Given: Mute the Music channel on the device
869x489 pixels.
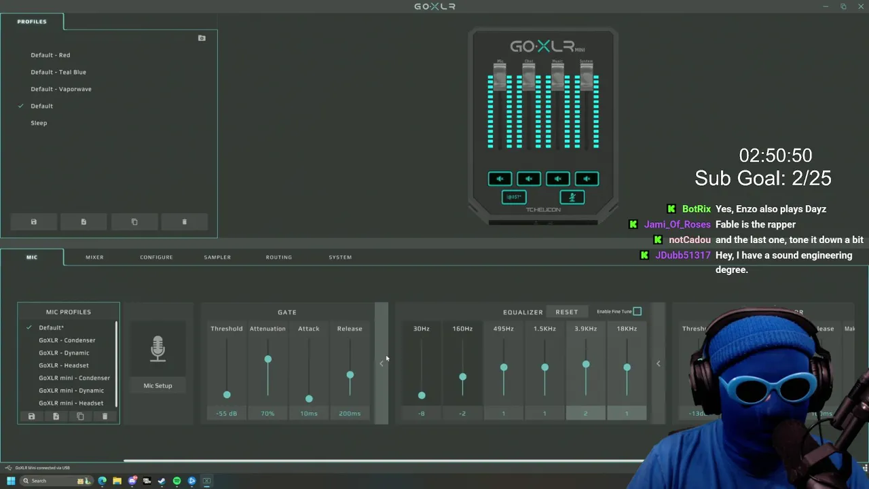Looking at the screenshot, I should [x=558, y=179].
